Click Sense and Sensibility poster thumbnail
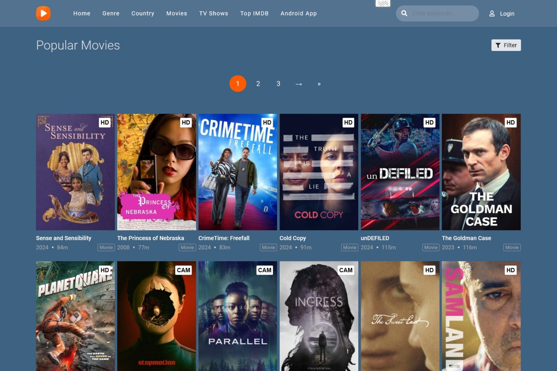The image size is (557, 371). pyautogui.click(x=75, y=172)
